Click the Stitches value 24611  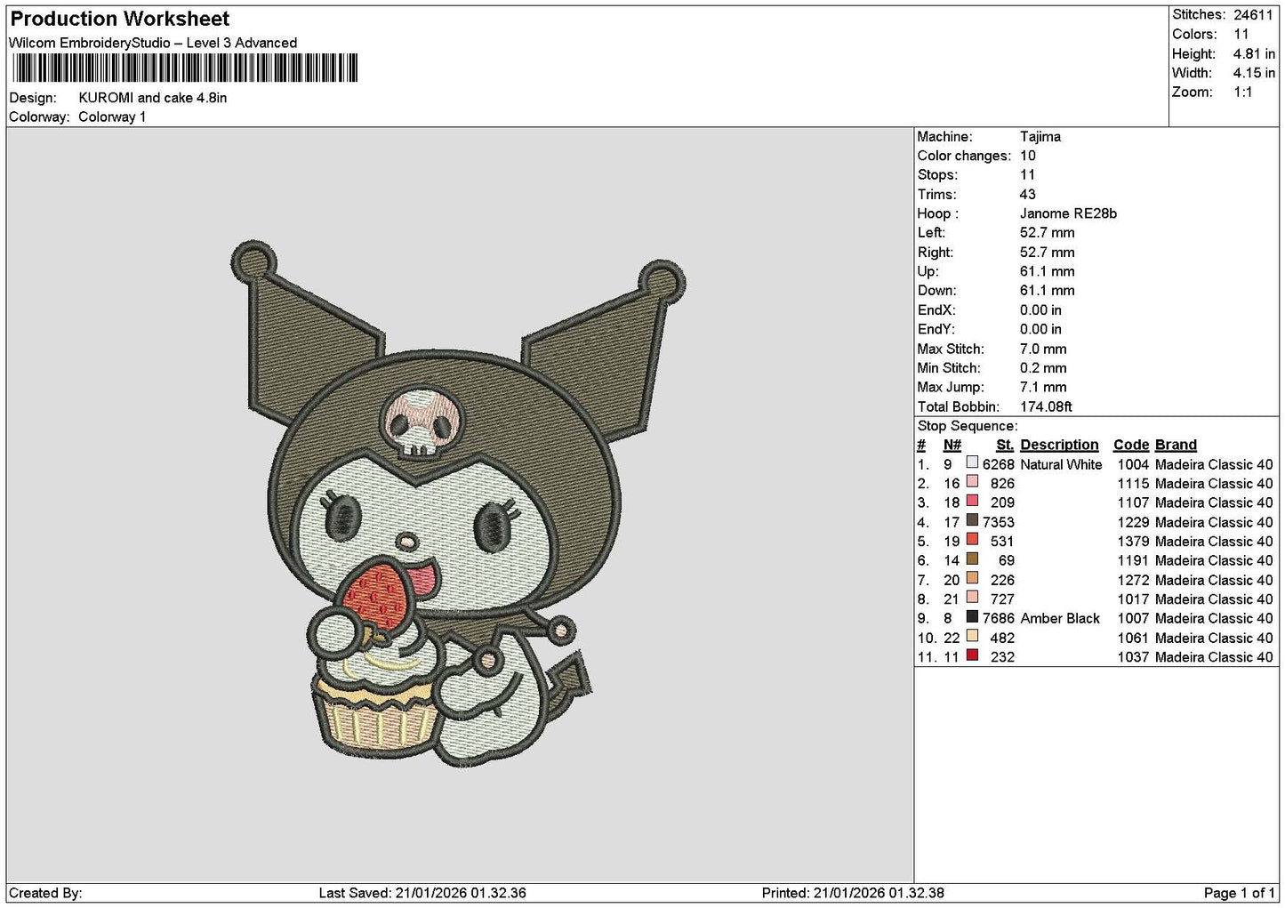coord(1255,15)
